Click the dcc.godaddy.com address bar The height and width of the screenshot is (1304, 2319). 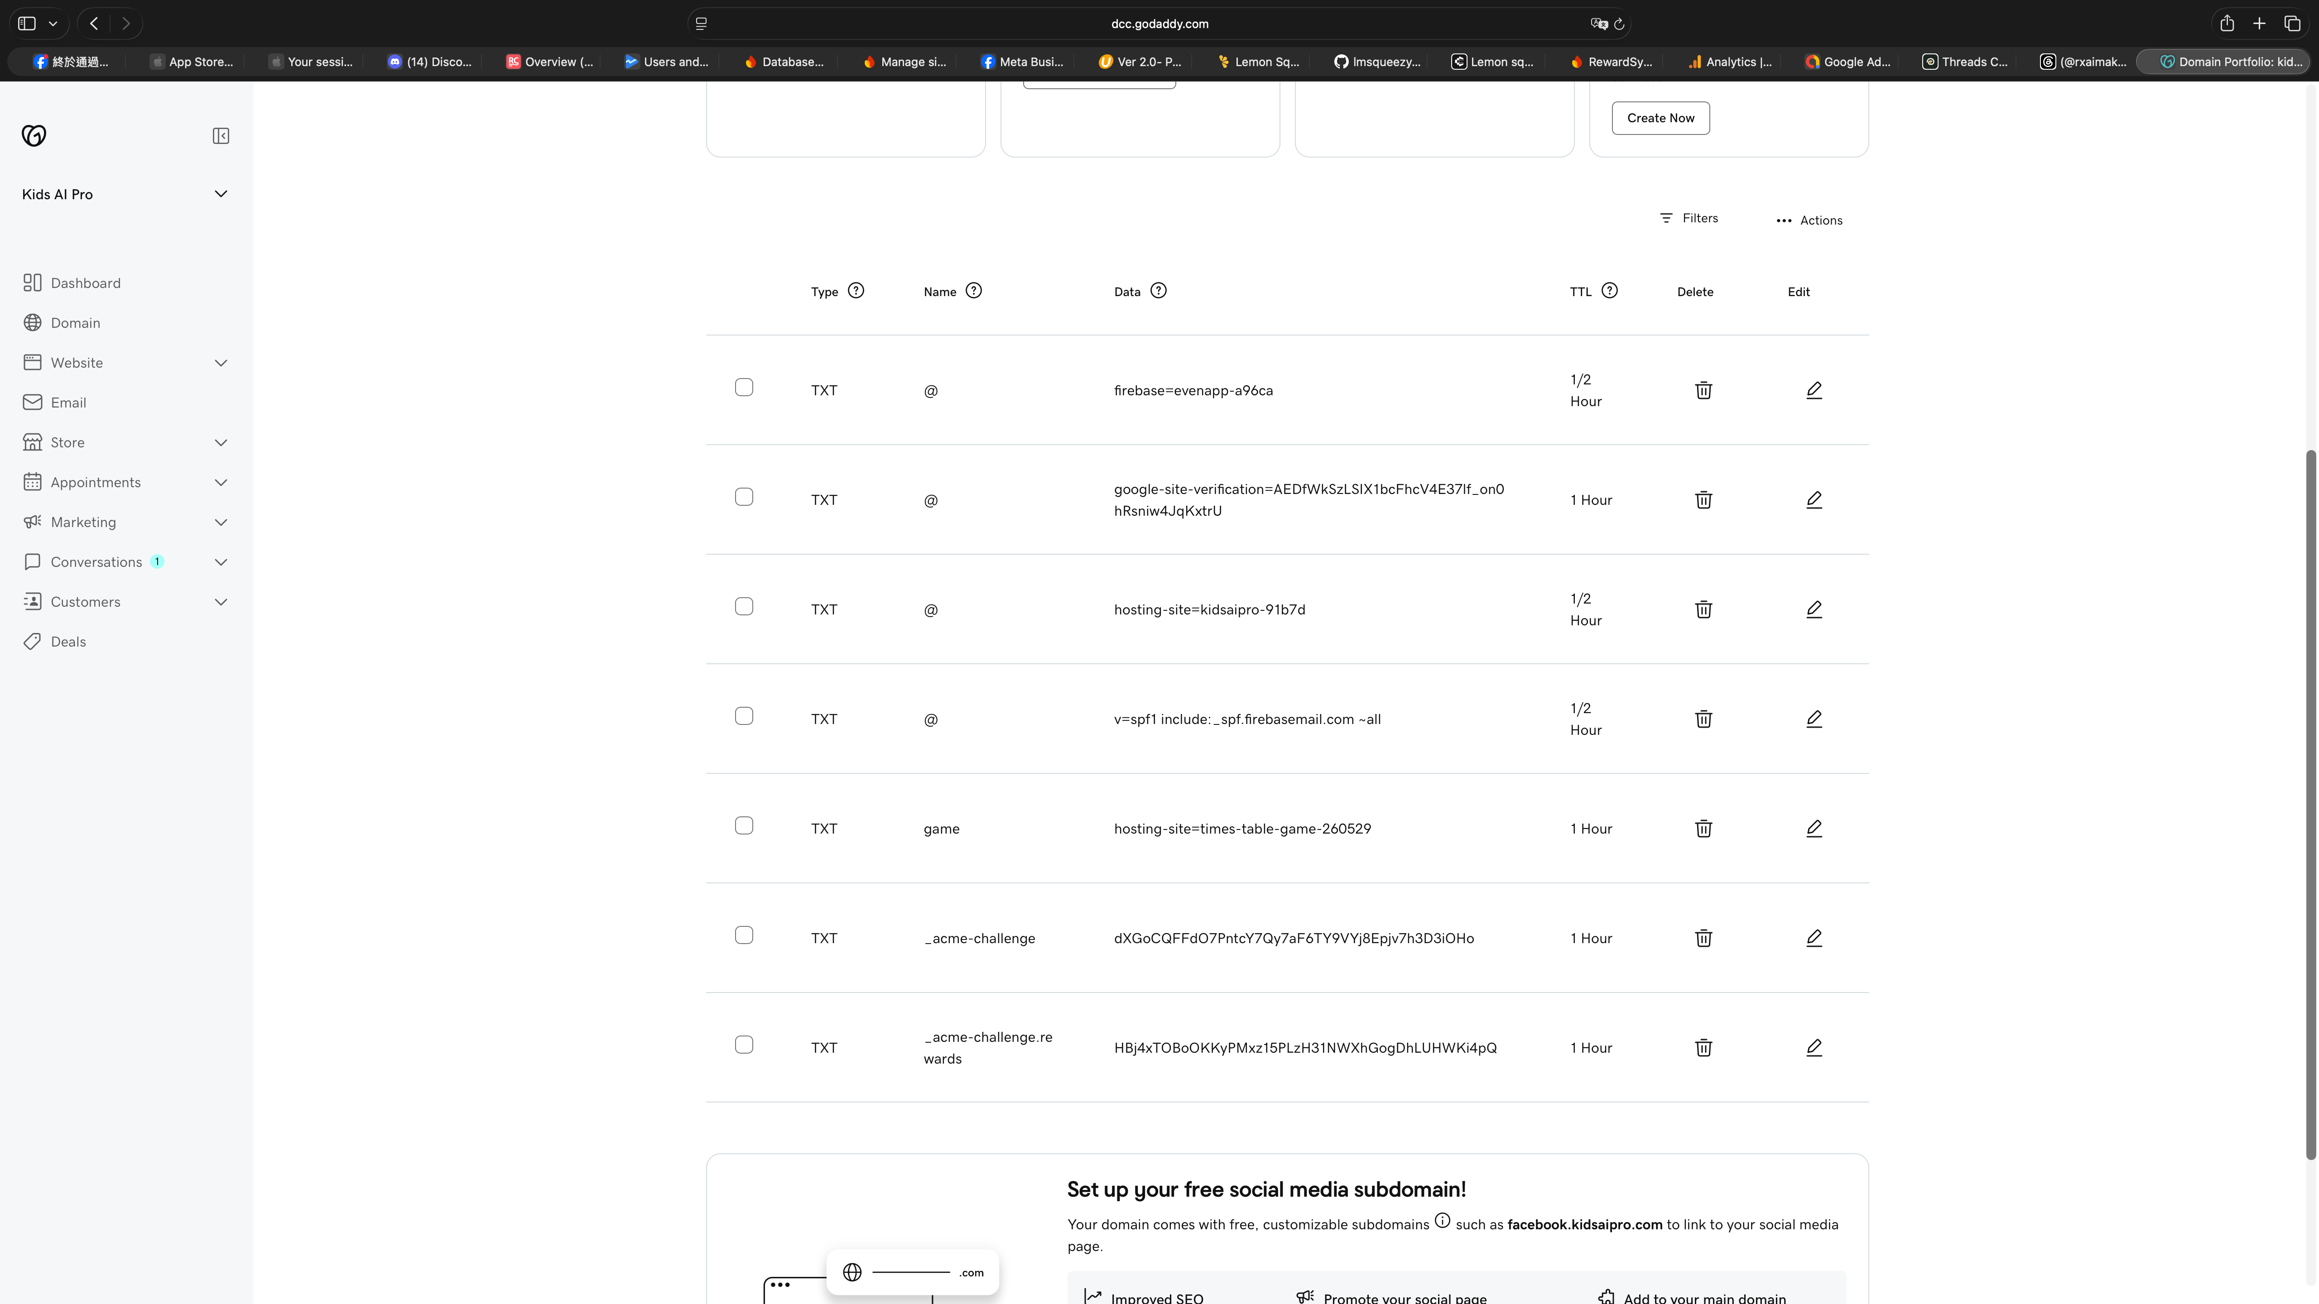click(x=1159, y=24)
